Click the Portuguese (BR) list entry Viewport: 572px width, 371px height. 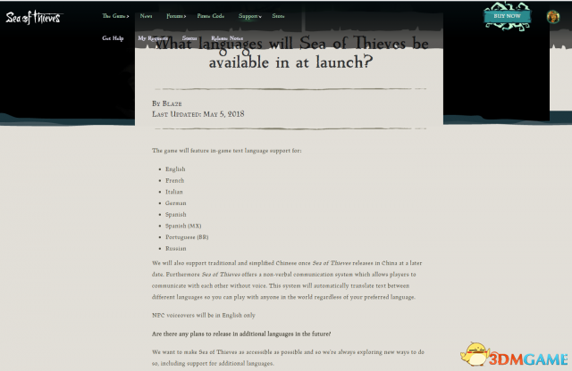click(187, 237)
